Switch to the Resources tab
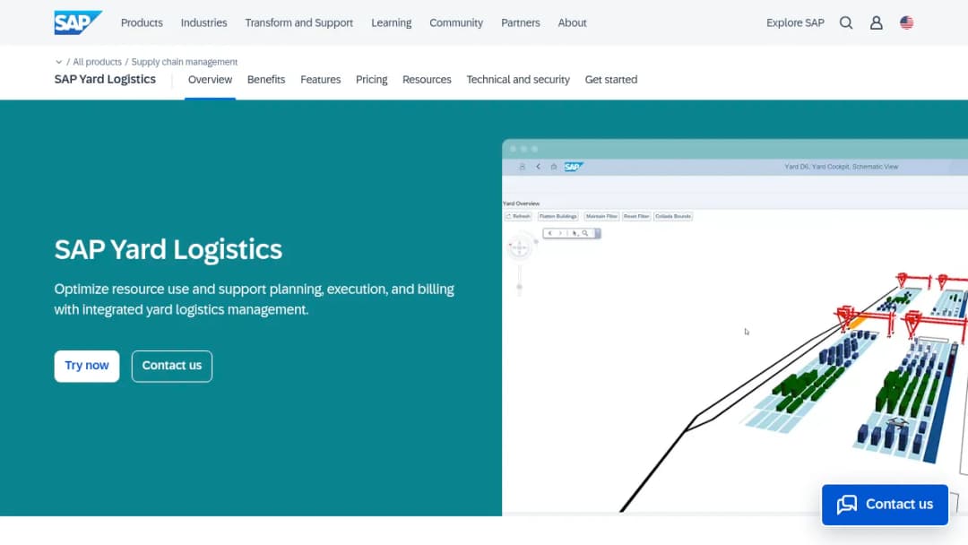Viewport: 968px width, 545px height. [x=427, y=80]
